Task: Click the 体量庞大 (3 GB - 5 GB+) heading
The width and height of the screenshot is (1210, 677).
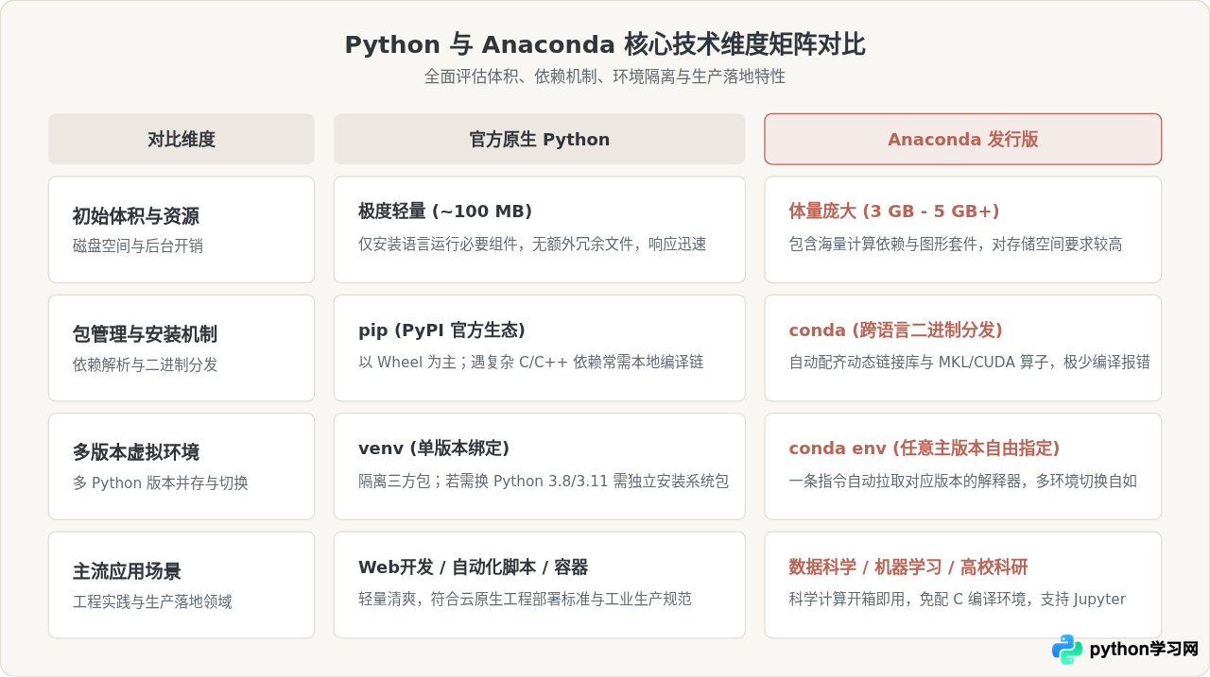Action: [894, 211]
